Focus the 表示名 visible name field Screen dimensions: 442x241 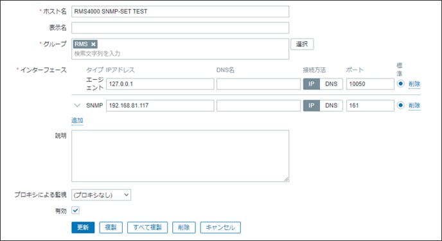tap(180, 28)
